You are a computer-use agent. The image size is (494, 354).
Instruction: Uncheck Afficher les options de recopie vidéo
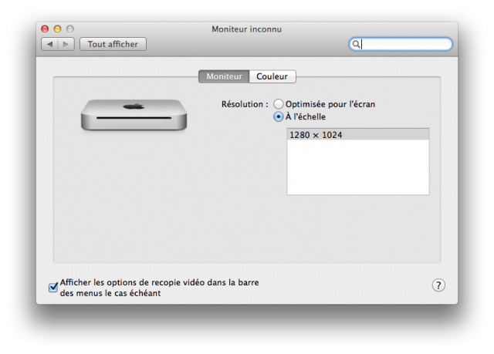tap(53, 287)
